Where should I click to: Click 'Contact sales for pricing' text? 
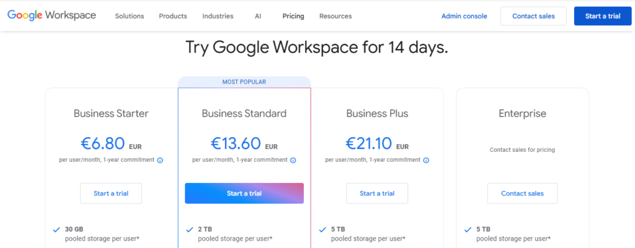click(522, 150)
